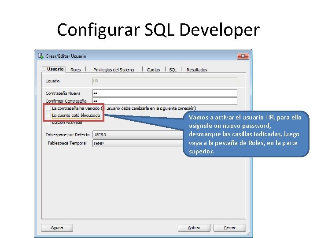Open the Roles tab
The width and height of the screenshot is (317, 238).
[x=75, y=70]
